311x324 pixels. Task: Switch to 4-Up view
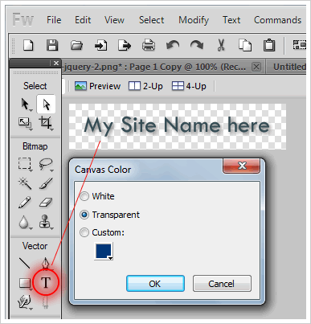pyautogui.click(x=189, y=86)
